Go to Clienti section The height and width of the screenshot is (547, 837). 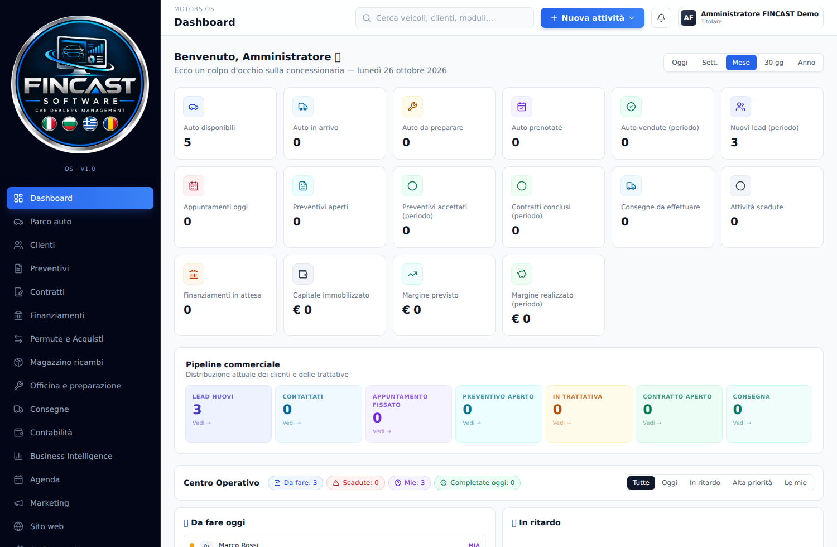(80, 245)
